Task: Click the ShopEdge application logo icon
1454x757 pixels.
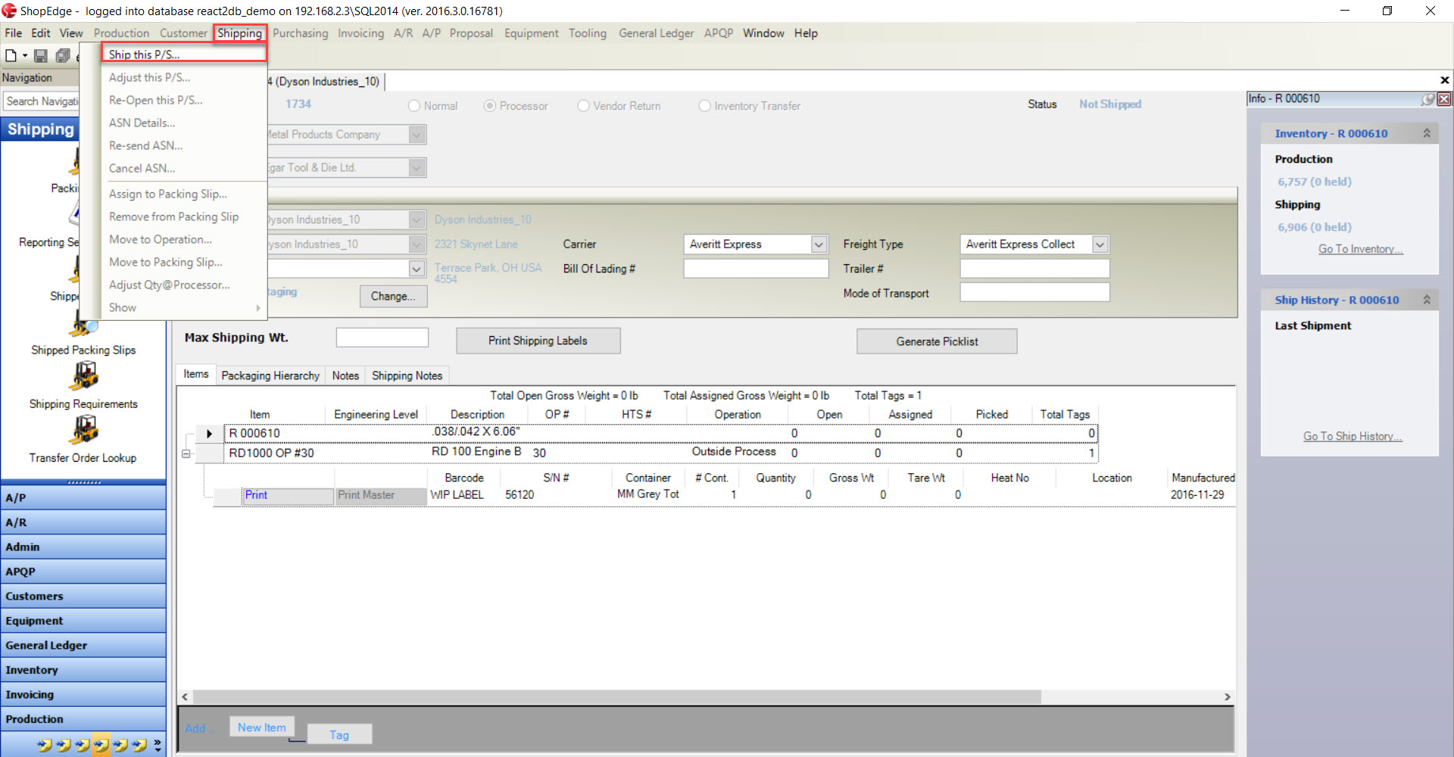Action: 9,11
